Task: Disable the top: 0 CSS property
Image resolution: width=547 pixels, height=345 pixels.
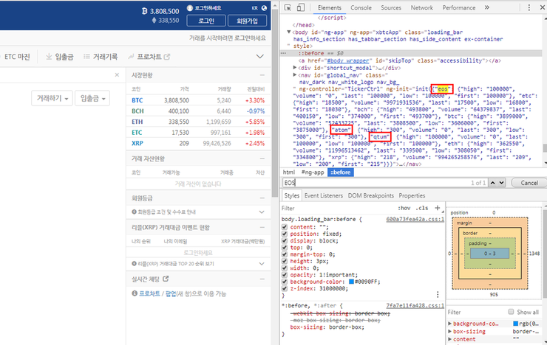Action: 285,248
